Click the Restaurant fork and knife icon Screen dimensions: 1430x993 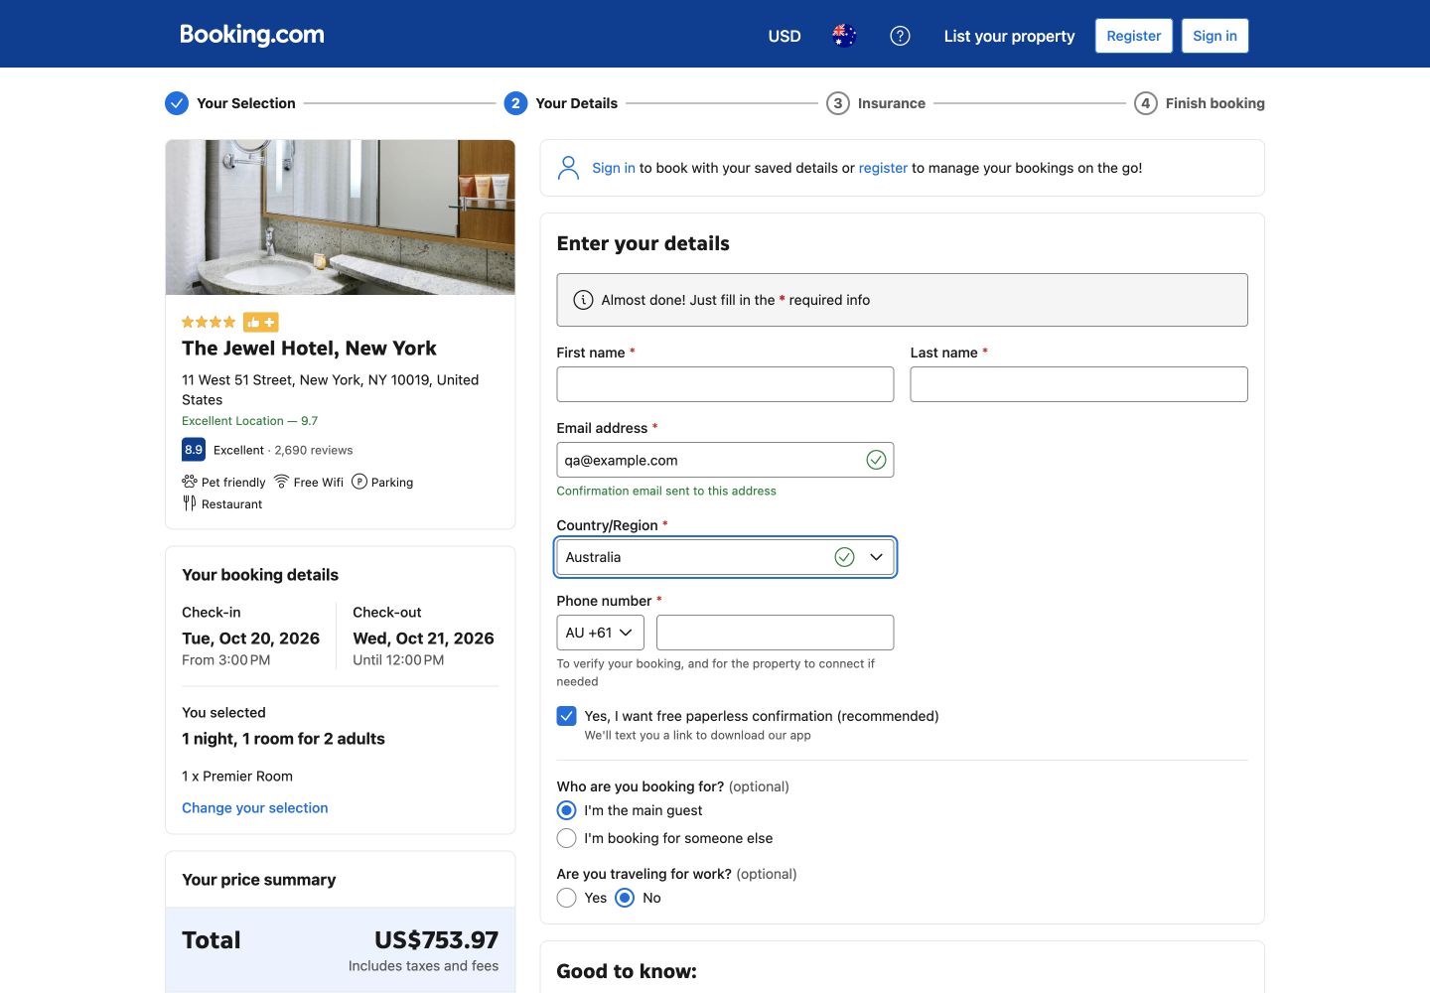click(190, 503)
